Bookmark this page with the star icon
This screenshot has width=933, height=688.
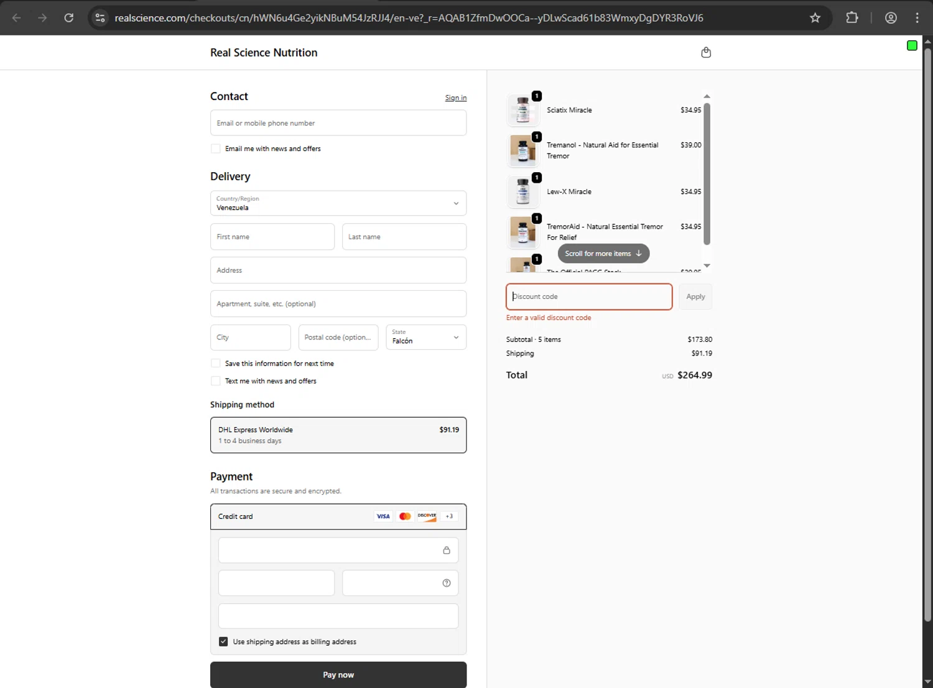815,18
